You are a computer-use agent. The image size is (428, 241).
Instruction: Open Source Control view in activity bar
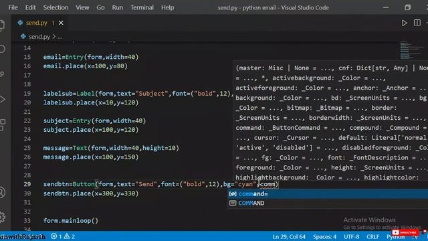click(2, 74)
